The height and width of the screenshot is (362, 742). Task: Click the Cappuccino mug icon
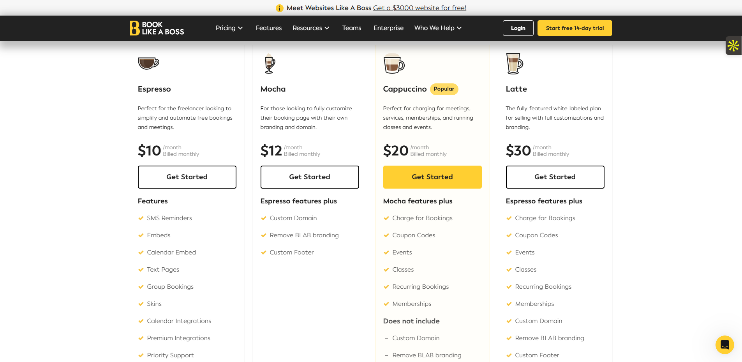tap(394, 64)
